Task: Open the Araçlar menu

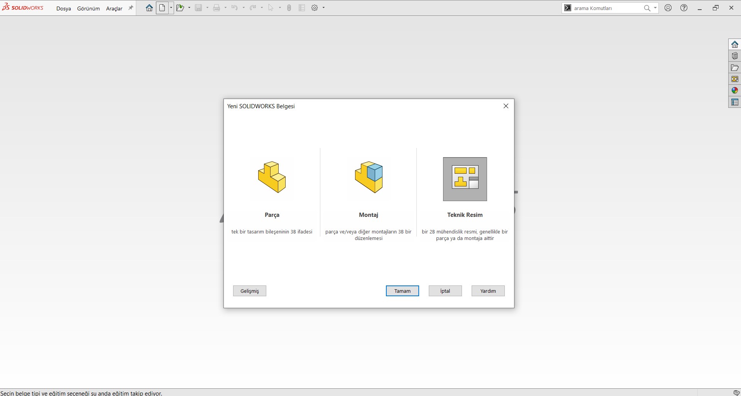Action: [114, 8]
